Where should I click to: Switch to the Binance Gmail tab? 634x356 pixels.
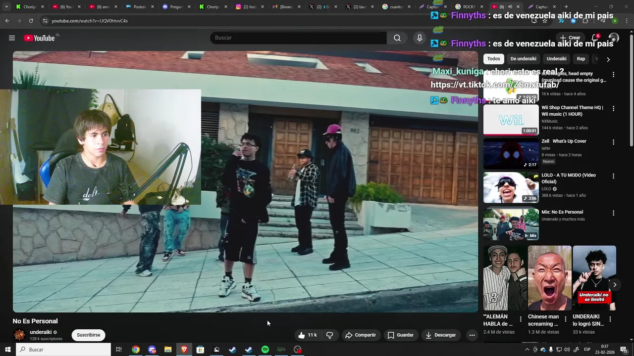coord(287,7)
